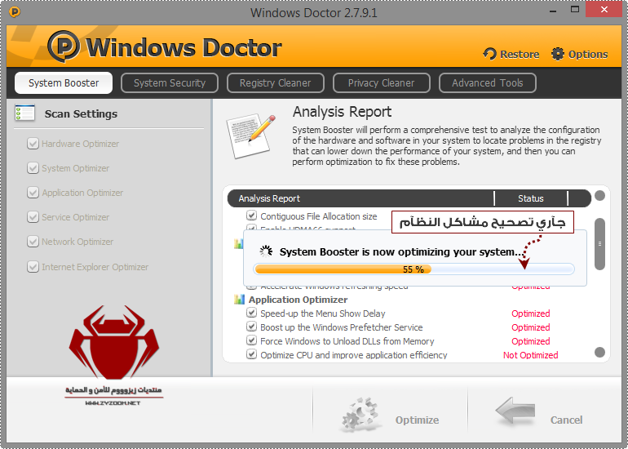Toggle the Application Optimizer scan setting checkbox
Screen dimensions: 628x449
tap(33, 193)
